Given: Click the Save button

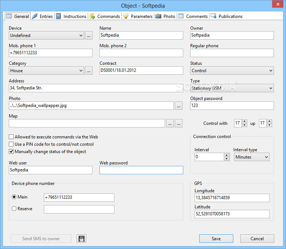Looking at the screenshot, I should tap(216, 239).
